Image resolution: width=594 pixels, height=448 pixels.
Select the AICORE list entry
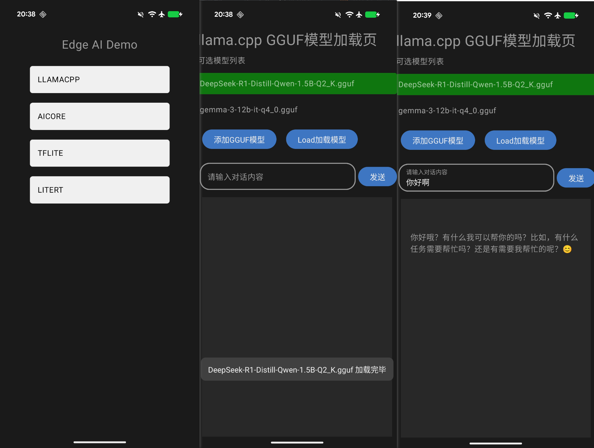coord(100,116)
